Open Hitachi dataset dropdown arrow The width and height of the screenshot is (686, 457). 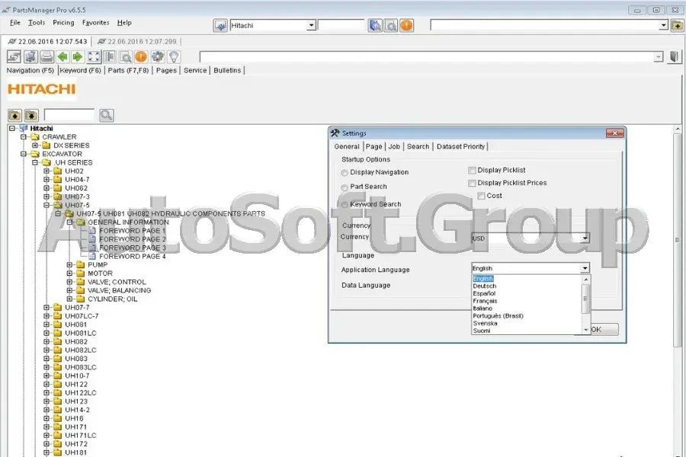311,25
